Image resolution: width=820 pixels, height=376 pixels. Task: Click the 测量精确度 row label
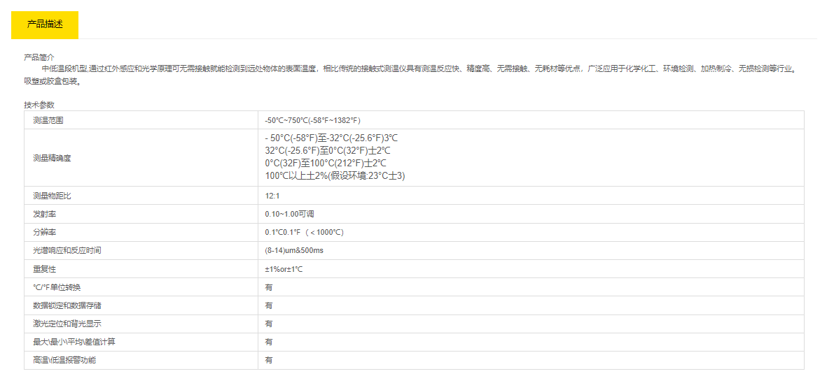(x=52, y=158)
